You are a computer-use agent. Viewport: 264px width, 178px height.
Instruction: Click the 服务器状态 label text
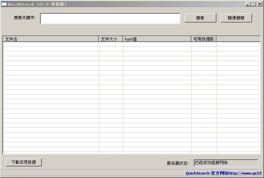(178, 163)
